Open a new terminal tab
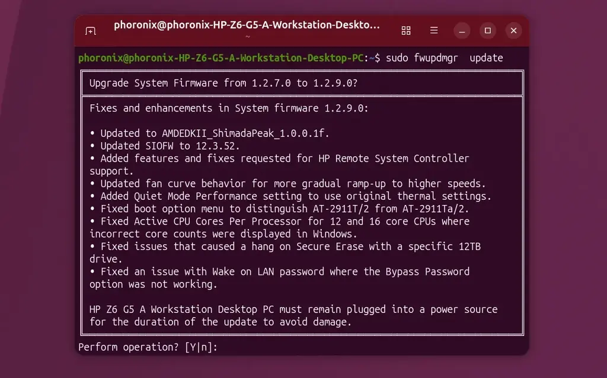 point(91,31)
